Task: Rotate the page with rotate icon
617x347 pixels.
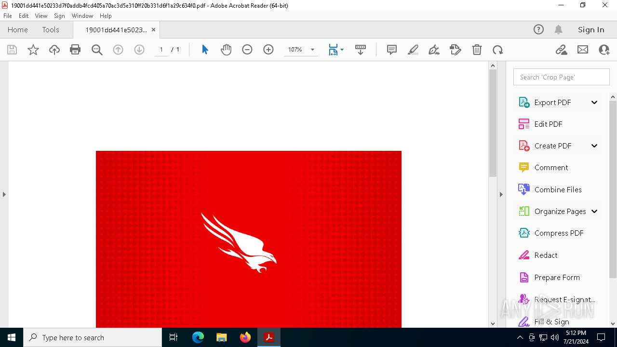Action: pos(498,50)
